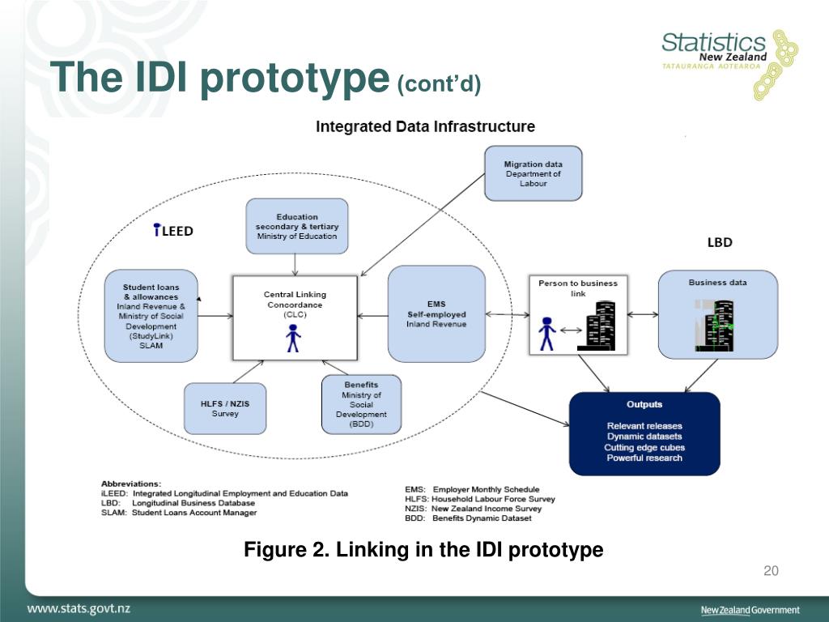Click the 'Dynamic datasets' line

[x=644, y=437]
